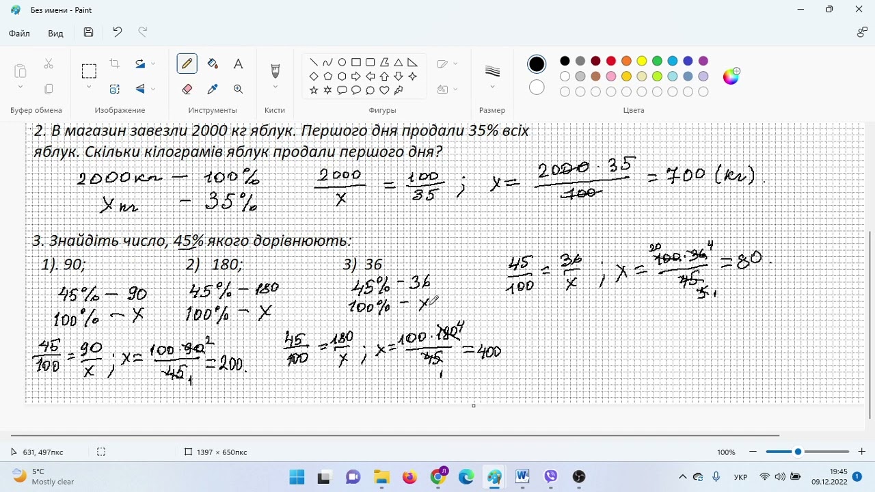Screen dimensions: 875x492
Task: Click the 100% zoom level label
Action: (726, 452)
